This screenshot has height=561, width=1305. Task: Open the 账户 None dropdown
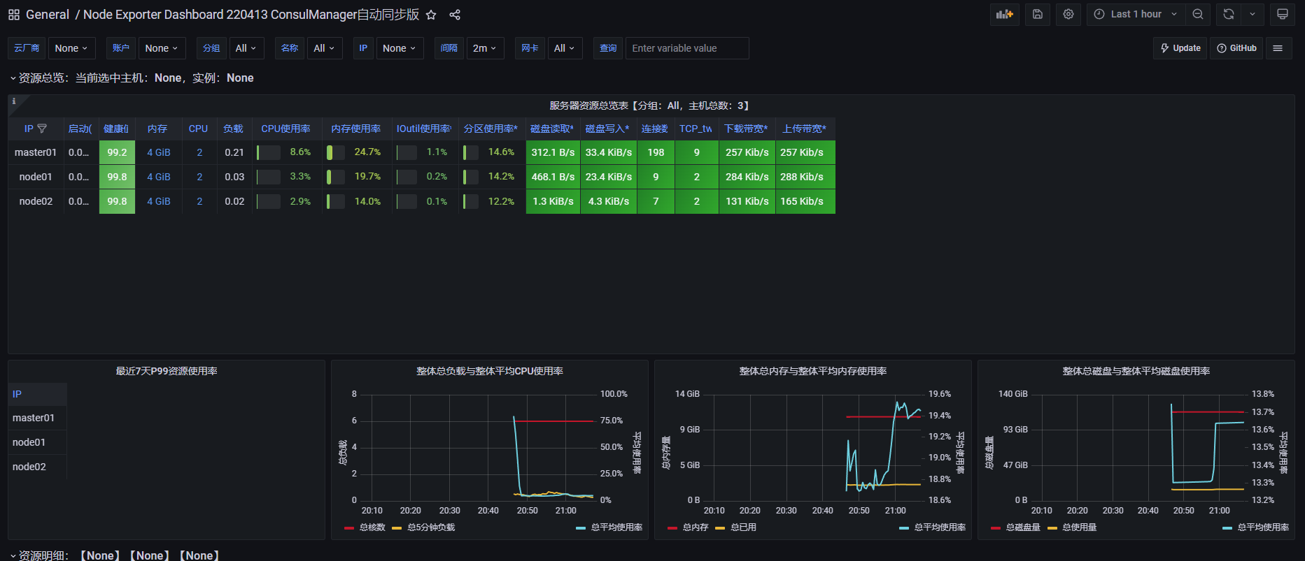162,48
